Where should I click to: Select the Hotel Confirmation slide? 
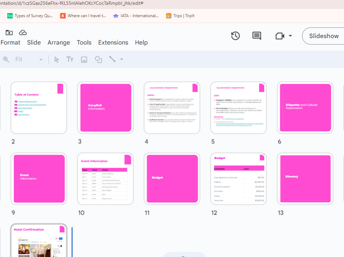pyautogui.click(x=39, y=241)
